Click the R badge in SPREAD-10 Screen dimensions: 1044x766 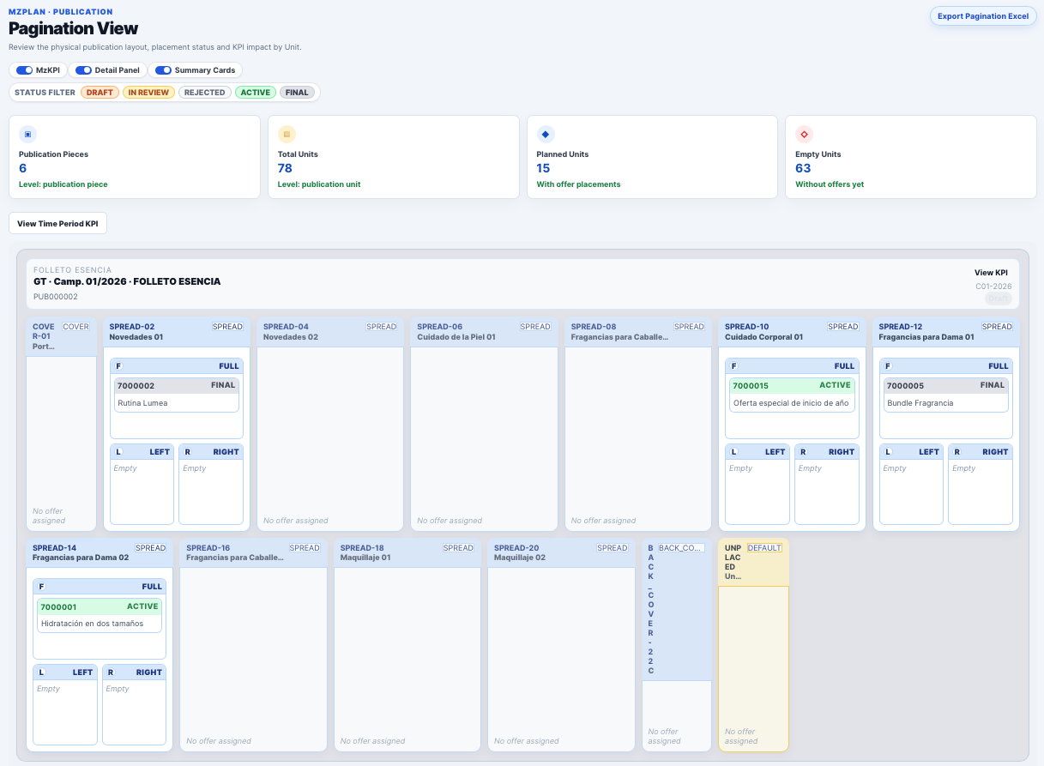803,452
